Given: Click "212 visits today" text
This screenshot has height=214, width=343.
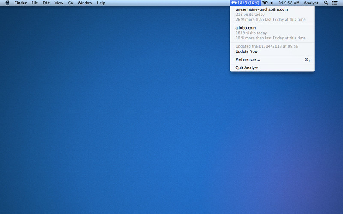Looking at the screenshot, I should [x=250, y=15].
